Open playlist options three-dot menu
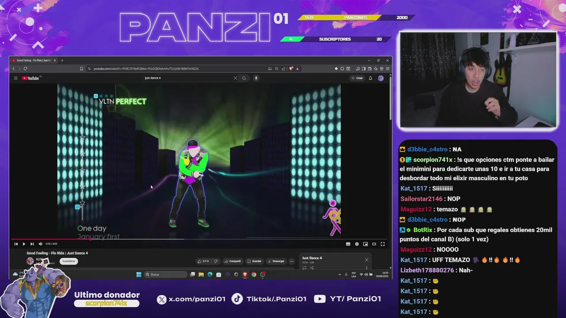 (x=367, y=268)
